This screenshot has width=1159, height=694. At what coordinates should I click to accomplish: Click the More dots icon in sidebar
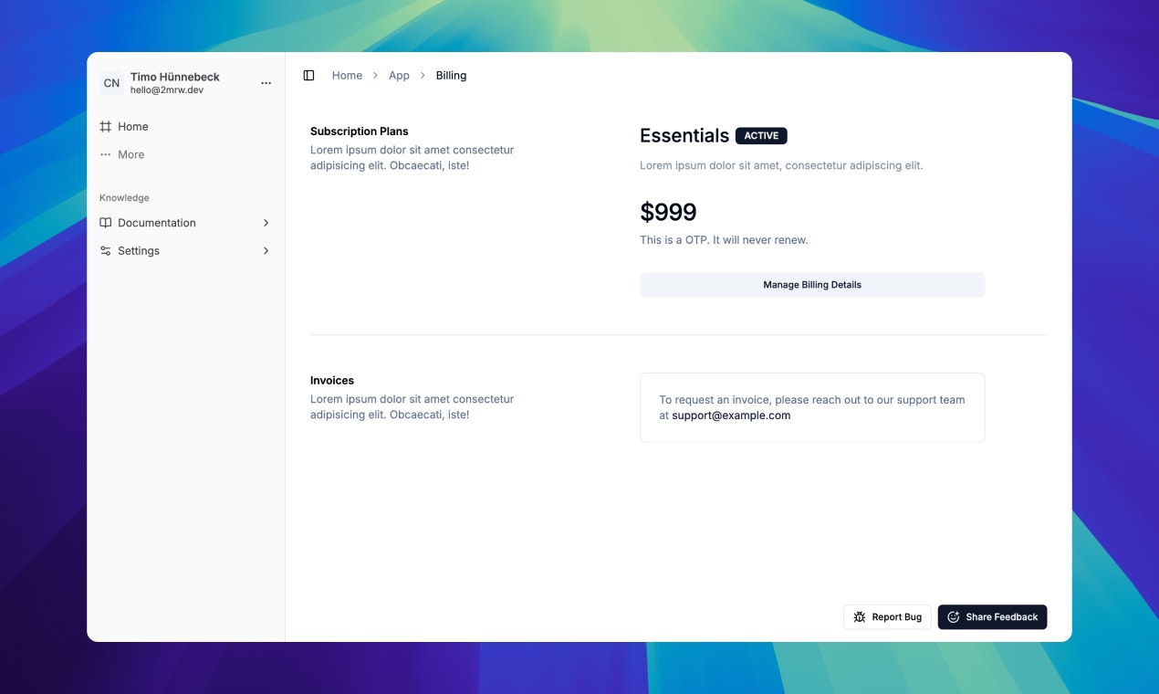coord(106,154)
